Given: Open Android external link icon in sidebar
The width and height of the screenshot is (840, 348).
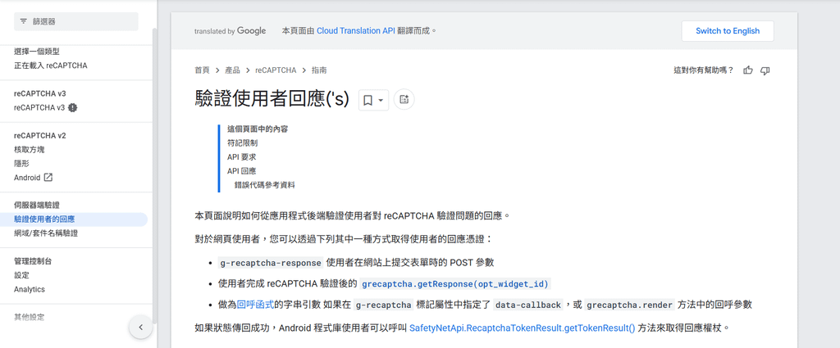Looking at the screenshot, I should [48, 178].
